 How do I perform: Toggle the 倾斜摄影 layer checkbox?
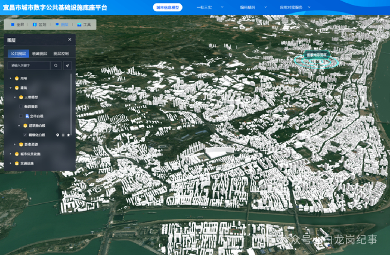click(21, 106)
